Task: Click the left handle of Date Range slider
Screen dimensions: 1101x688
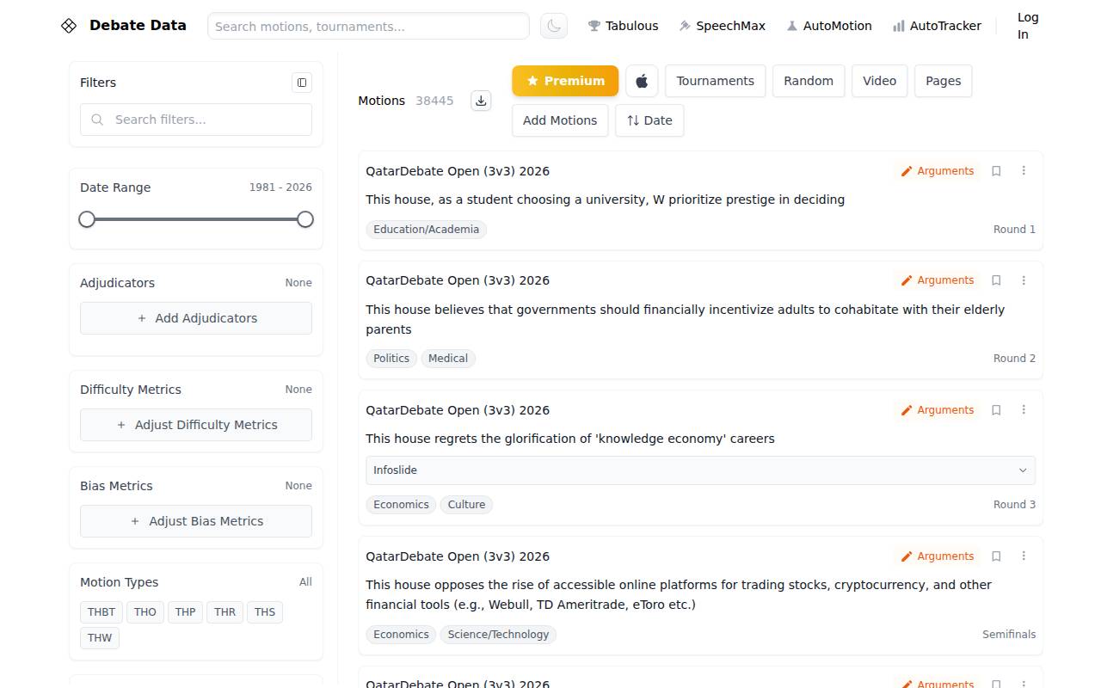Action: click(x=87, y=219)
